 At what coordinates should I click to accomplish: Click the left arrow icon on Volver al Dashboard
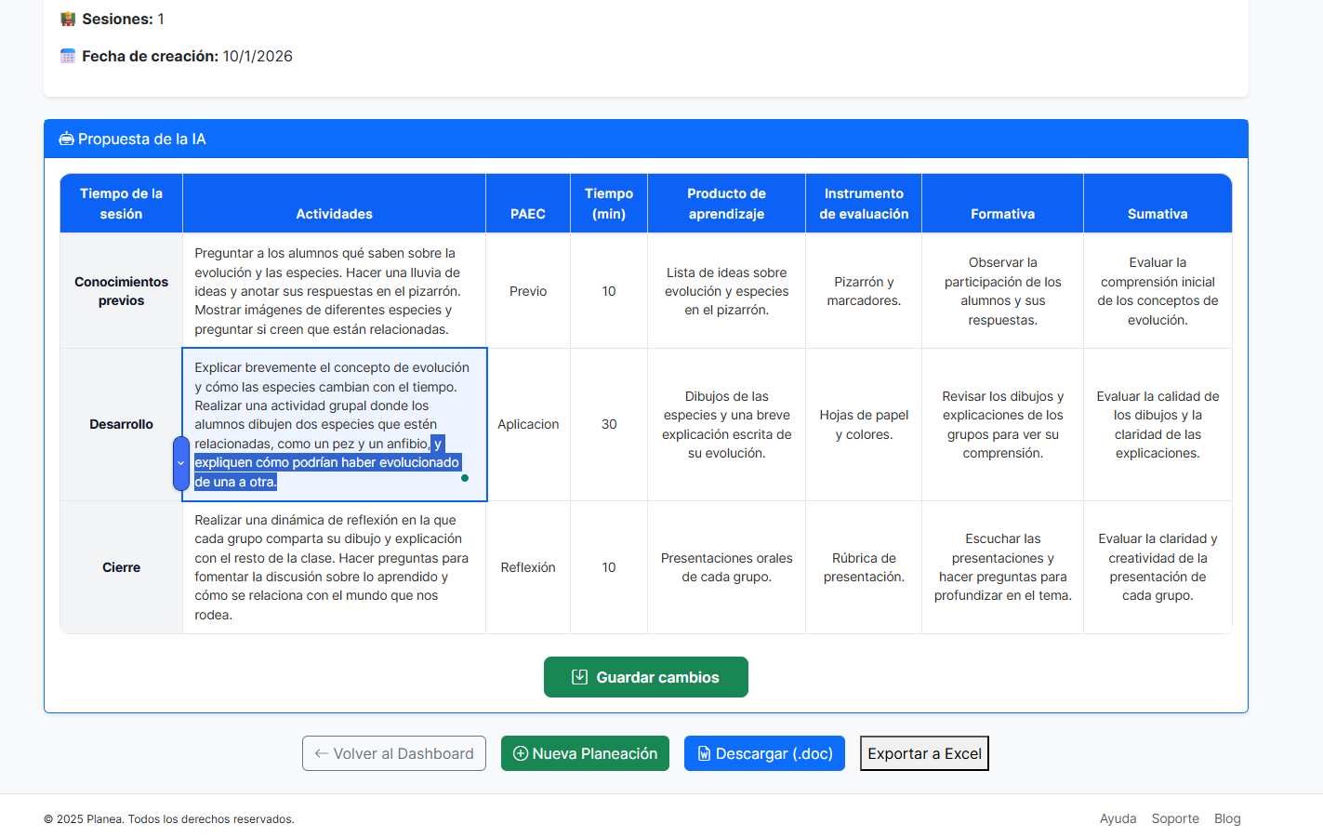(321, 754)
